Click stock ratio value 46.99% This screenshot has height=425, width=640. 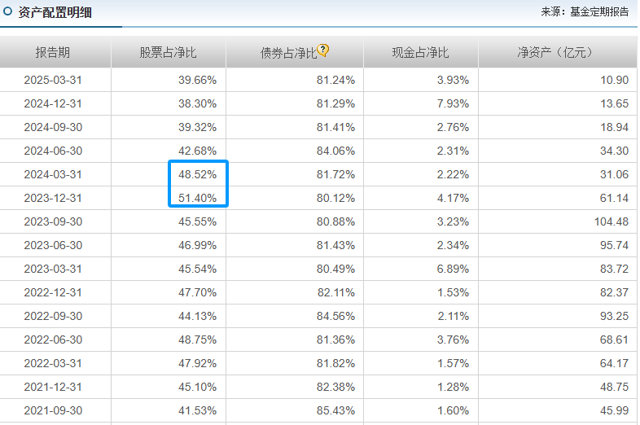[x=197, y=245]
